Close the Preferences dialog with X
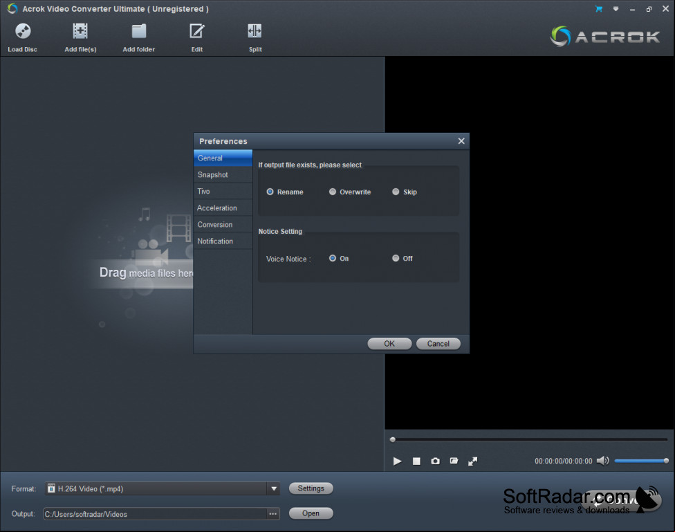 [x=461, y=141]
